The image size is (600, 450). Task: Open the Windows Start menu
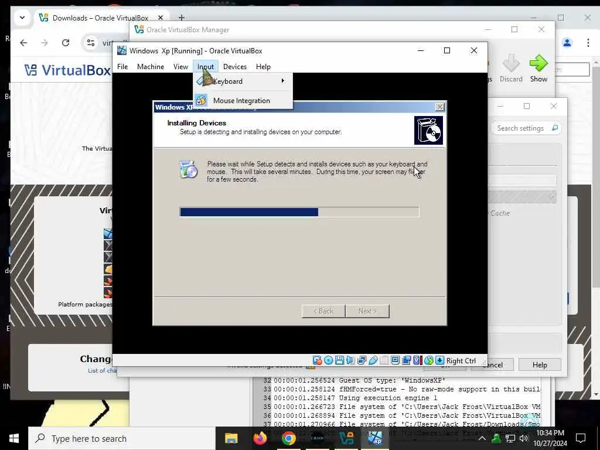tap(14, 438)
